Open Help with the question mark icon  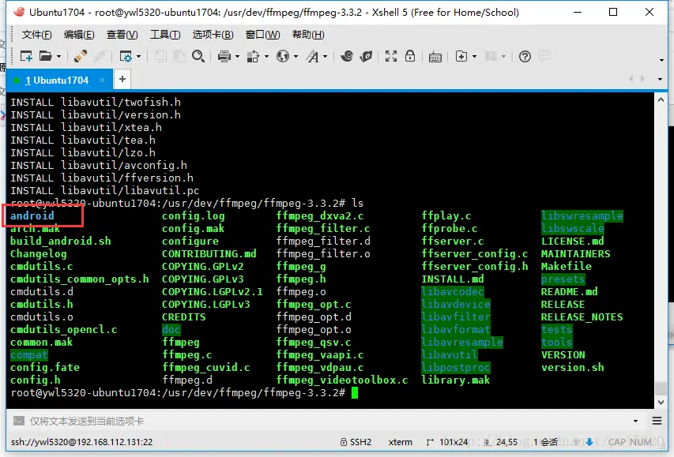pyautogui.click(x=525, y=56)
